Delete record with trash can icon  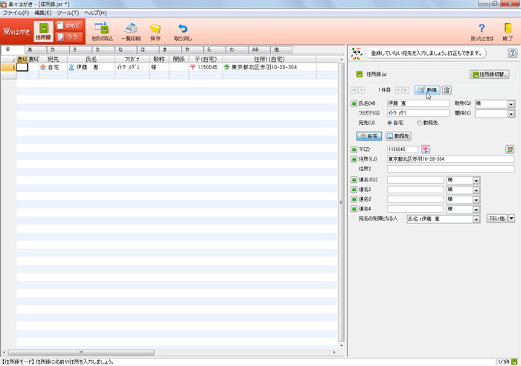(447, 90)
